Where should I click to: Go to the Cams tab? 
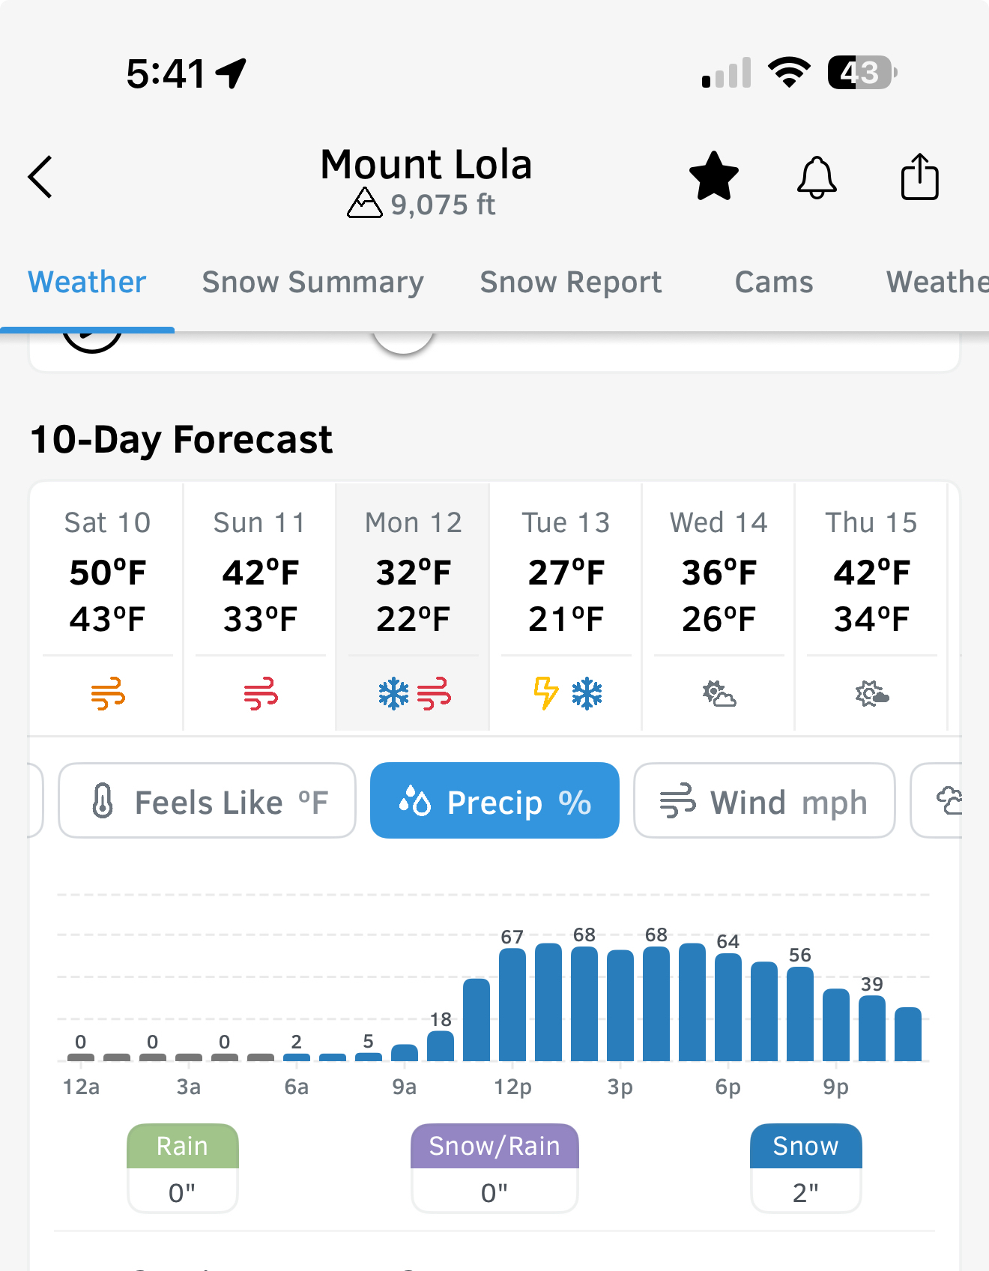tap(773, 283)
